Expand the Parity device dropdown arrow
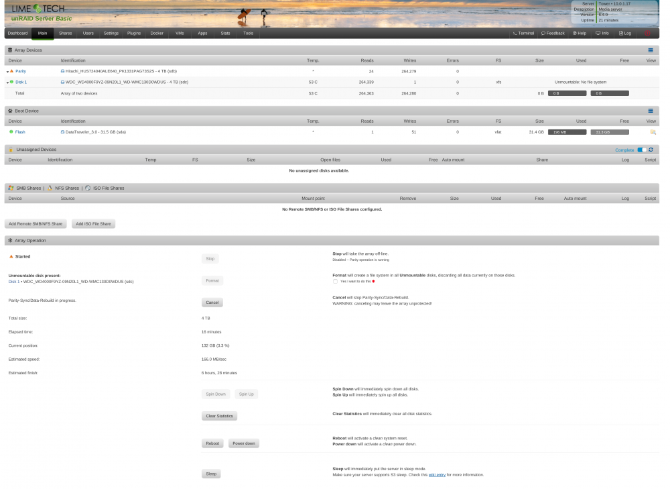 [x=7, y=72]
